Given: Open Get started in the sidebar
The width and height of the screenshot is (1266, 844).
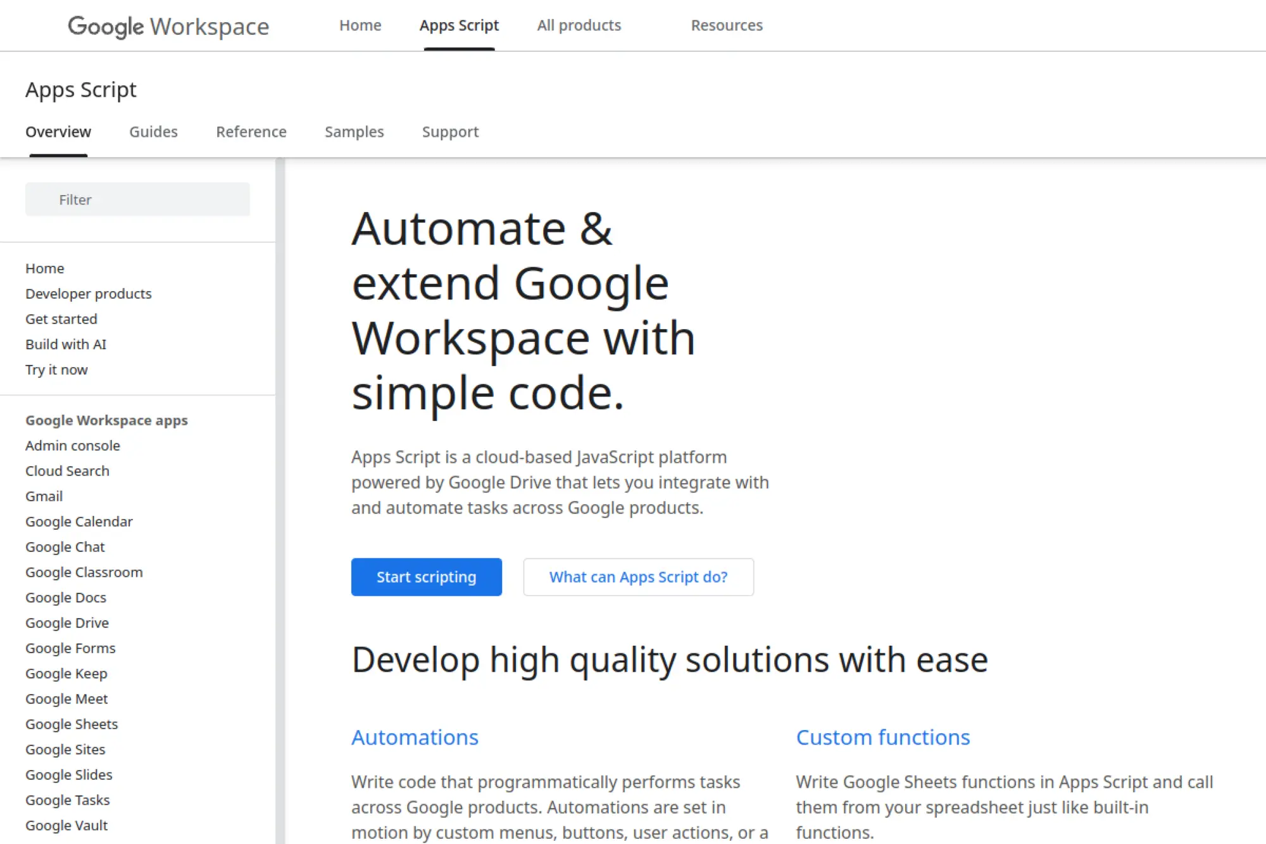Looking at the screenshot, I should click(61, 318).
